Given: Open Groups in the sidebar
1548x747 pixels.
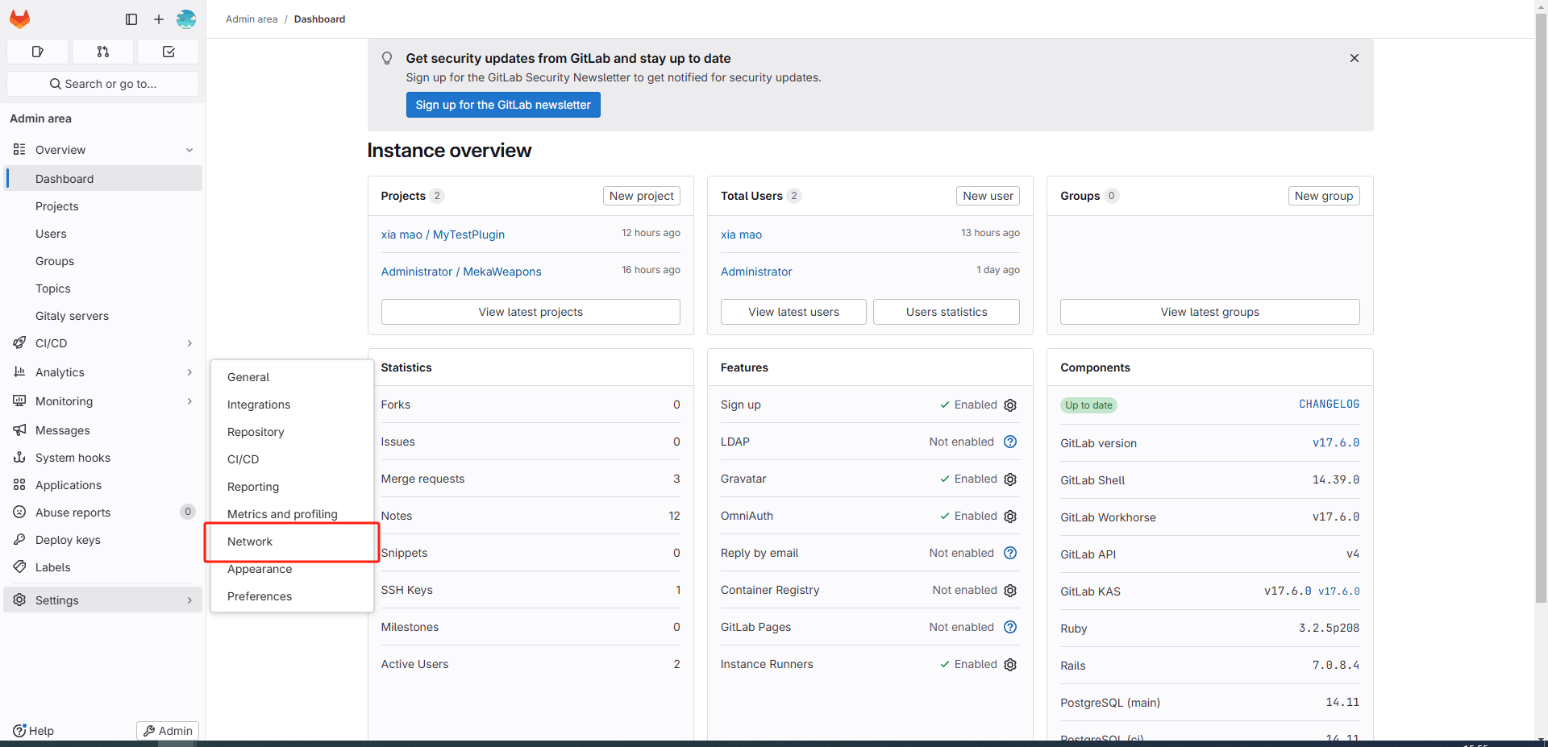Looking at the screenshot, I should pyautogui.click(x=103, y=261).
